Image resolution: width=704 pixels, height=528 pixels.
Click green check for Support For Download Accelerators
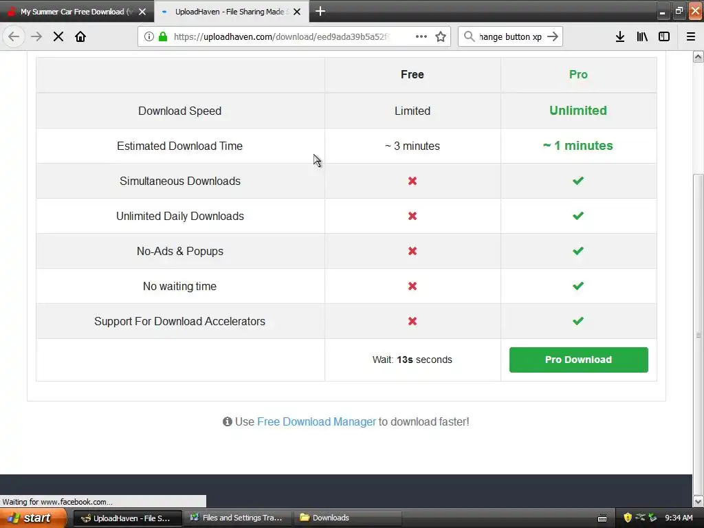coord(578,320)
